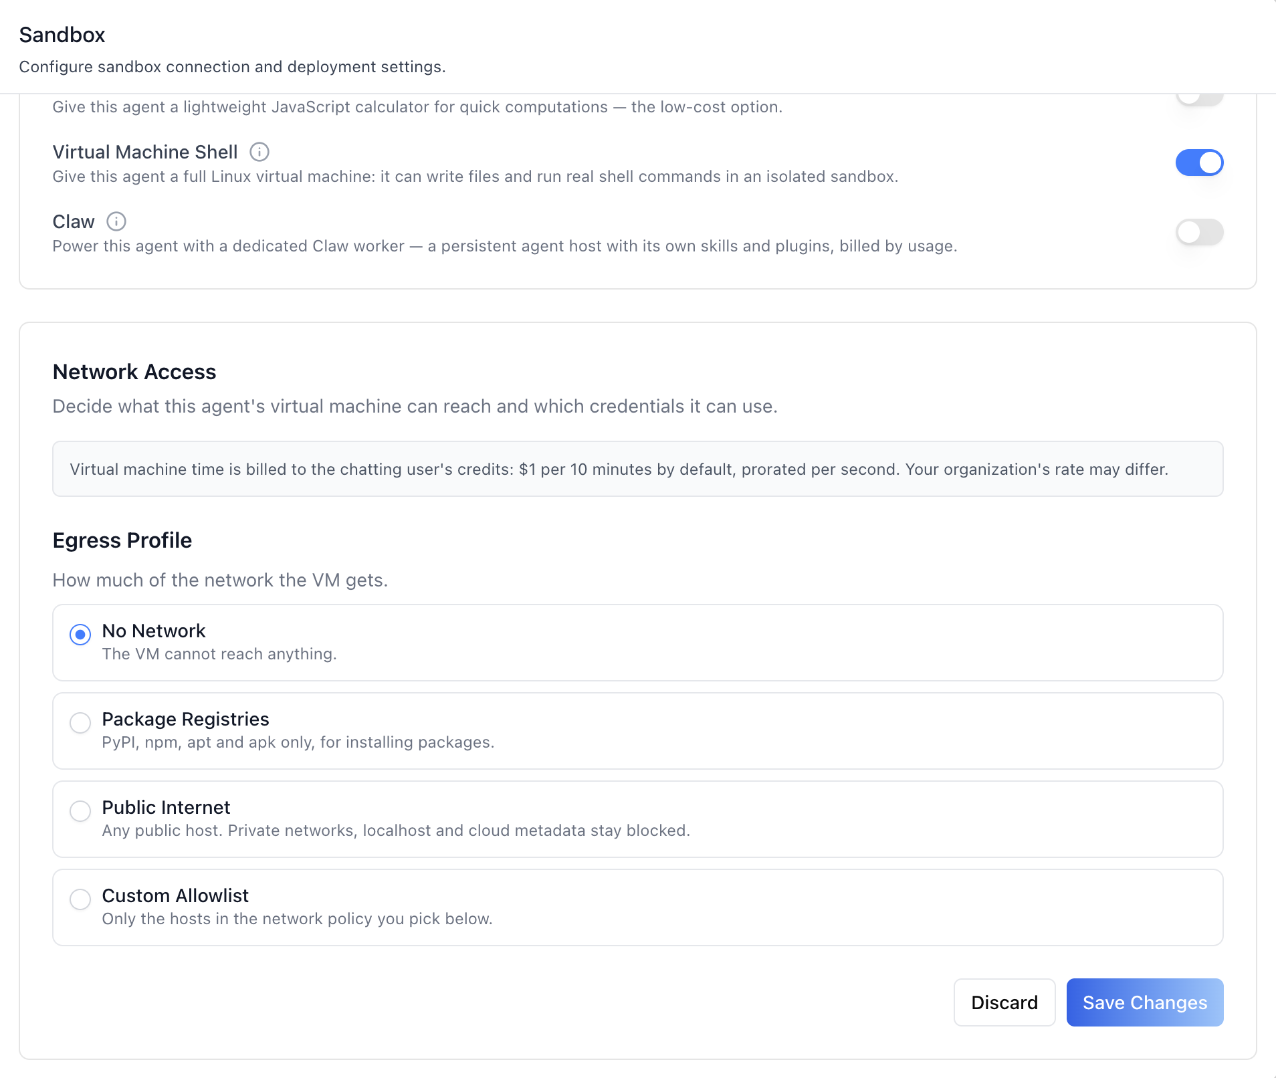Viewport: 1276px width, 1078px height.
Task: Click 'Configure sandbox connection and deployment settings.' text
Action: (232, 67)
